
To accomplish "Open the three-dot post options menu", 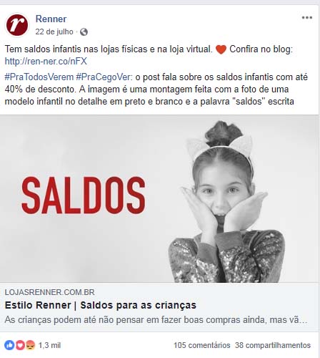I will [x=307, y=18].
